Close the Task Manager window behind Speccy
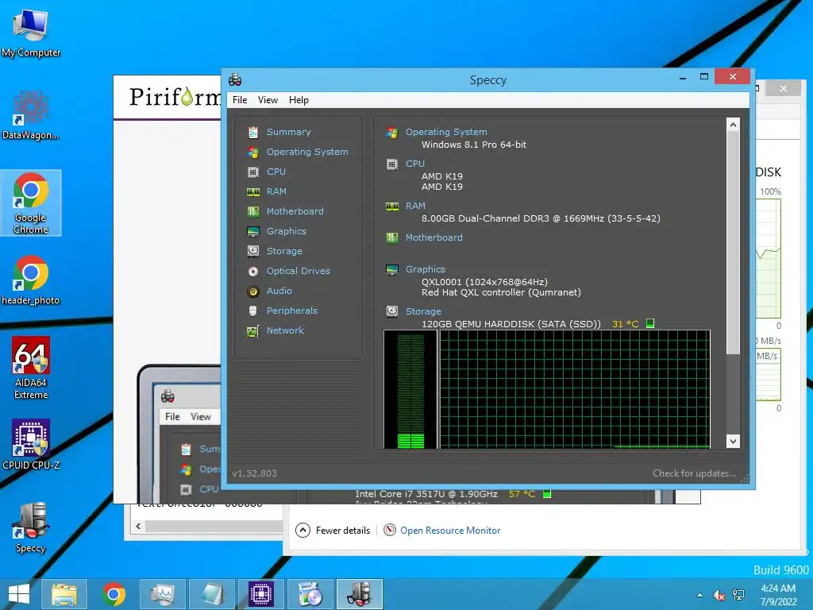The image size is (813, 610). pos(784,89)
